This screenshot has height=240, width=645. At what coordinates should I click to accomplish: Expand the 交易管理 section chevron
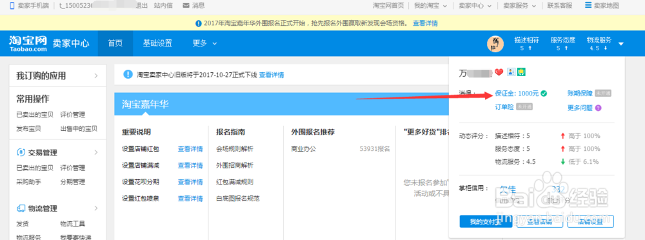click(x=96, y=152)
